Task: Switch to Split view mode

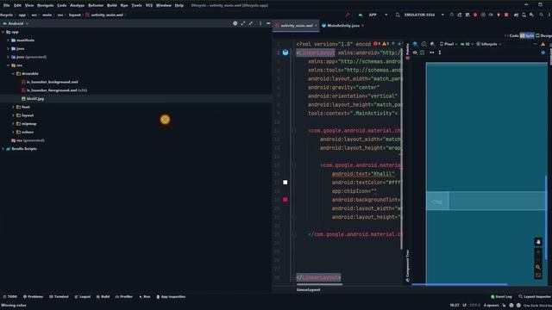Action: point(527,35)
